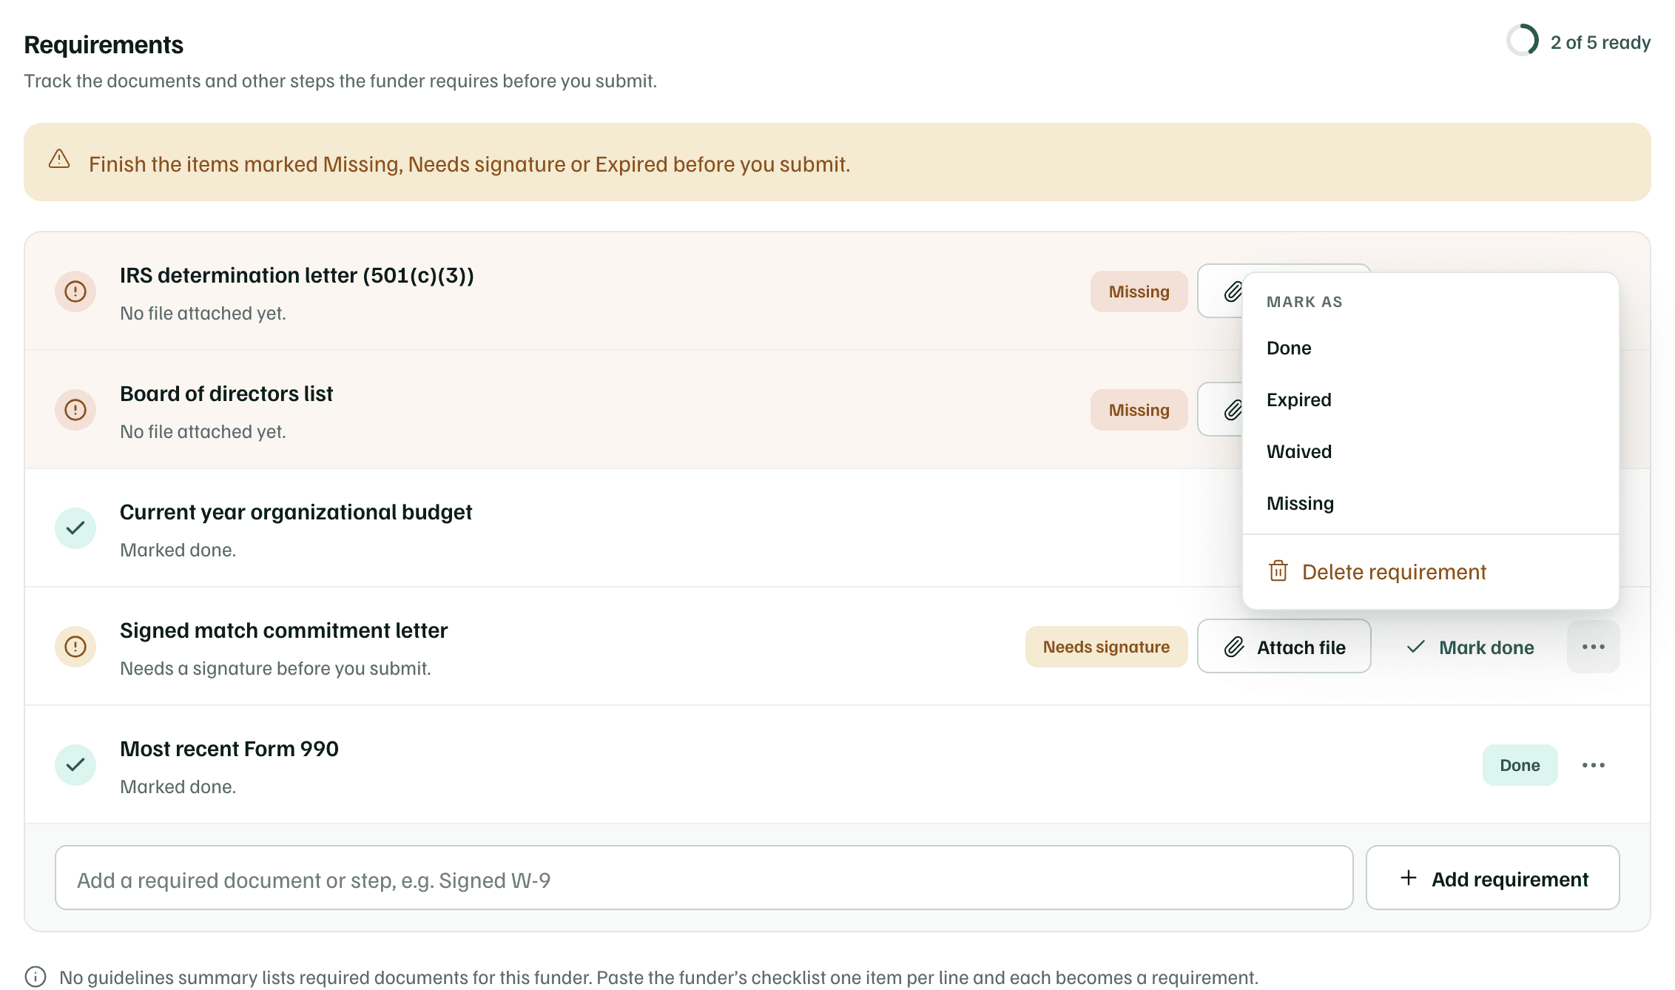Image resolution: width=1675 pixels, height=990 pixels.
Task: Click the Missing badge on IRS determination letter
Action: (1139, 292)
